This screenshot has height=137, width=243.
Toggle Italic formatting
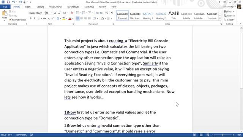35,19
